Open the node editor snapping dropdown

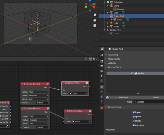pos(95,59)
